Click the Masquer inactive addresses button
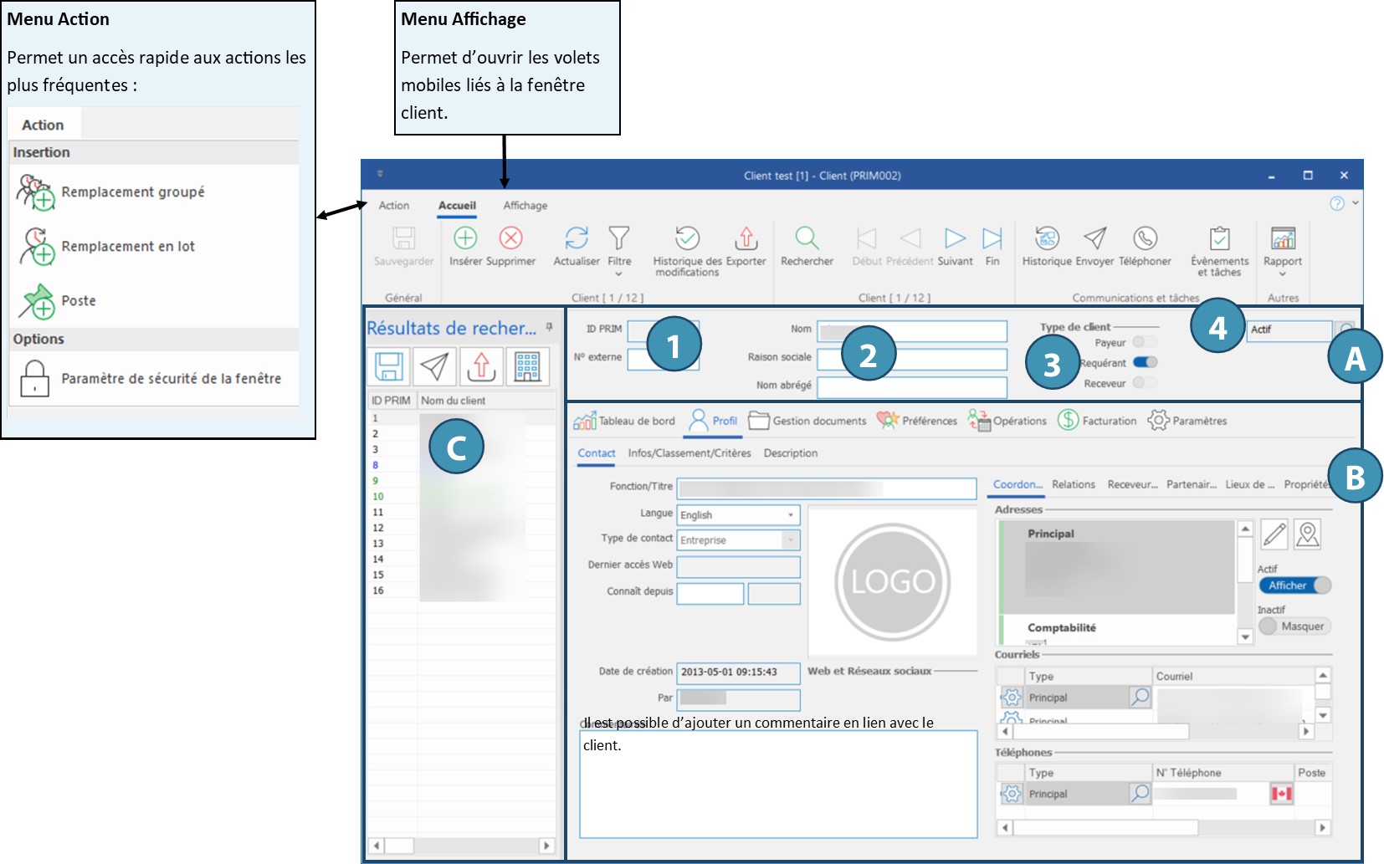Screen dimensions: 1384x864 (x=1294, y=626)
